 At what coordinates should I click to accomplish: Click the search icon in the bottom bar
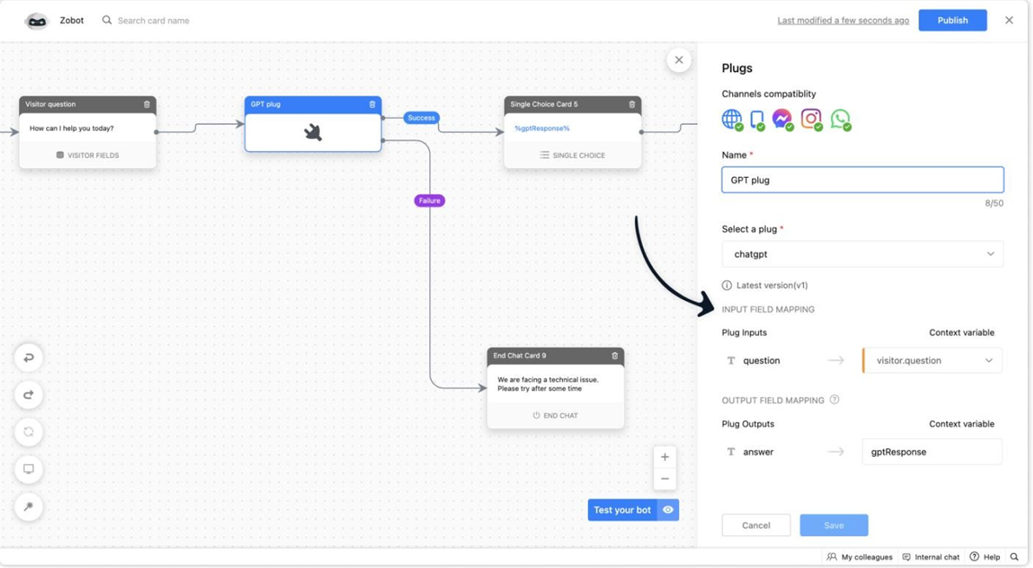point(1015,557)
